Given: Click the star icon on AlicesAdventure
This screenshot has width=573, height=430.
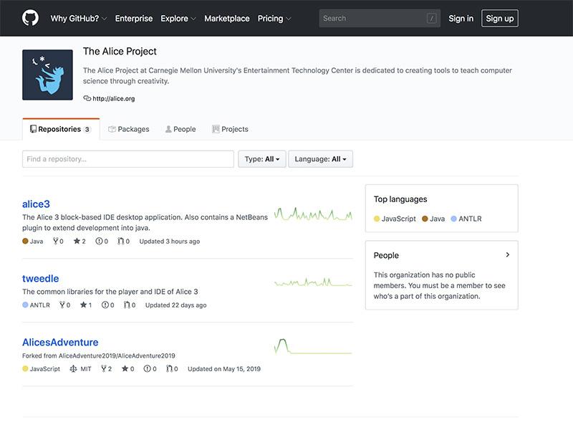Looking at the screenshot, I should click(125, 368).
